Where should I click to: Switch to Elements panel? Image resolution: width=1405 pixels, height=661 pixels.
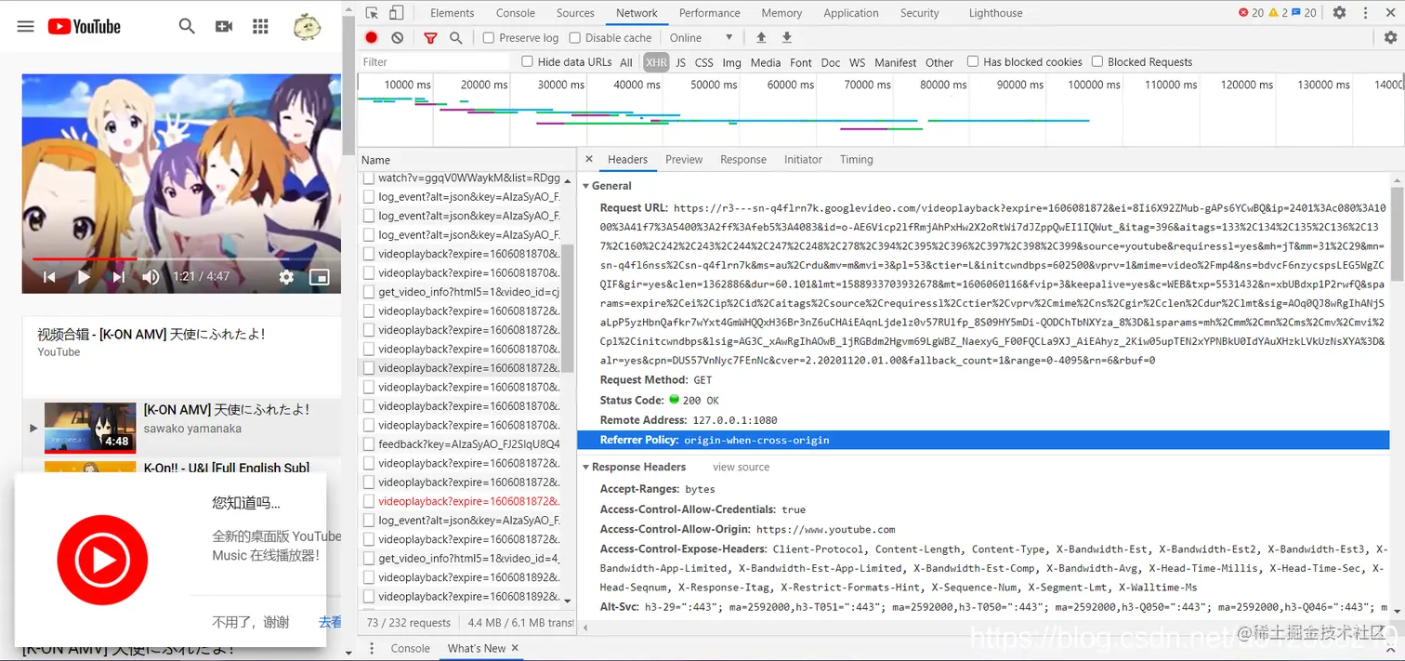[453, 13]
